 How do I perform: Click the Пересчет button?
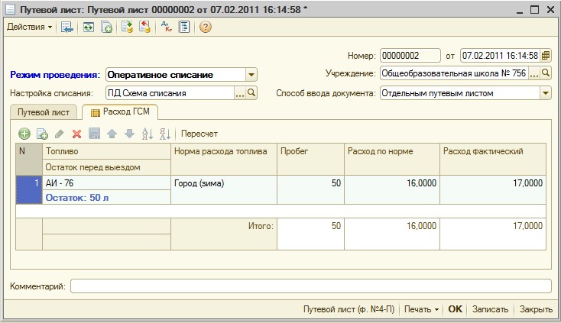point(199,134)
